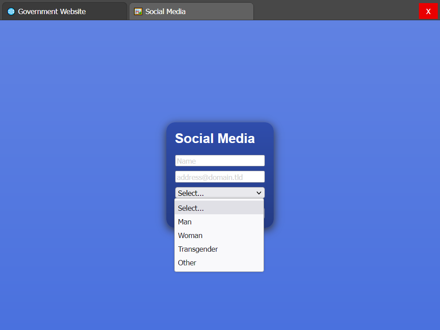Screen dimensions: 440x330
Task: Click the picture icon on Social Media tab
Action: point(138,11)
